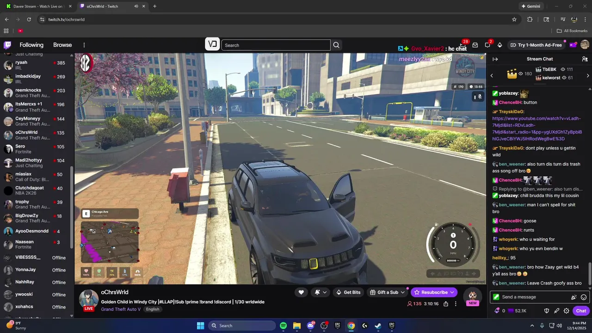
Task: Click the English language tag
Action: pyautogui.click(x=152, y=309)
